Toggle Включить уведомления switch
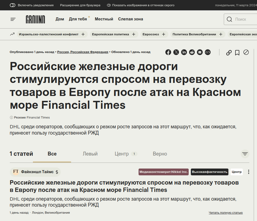This screenshot has height=221, width=257. (x=12, y=5)
